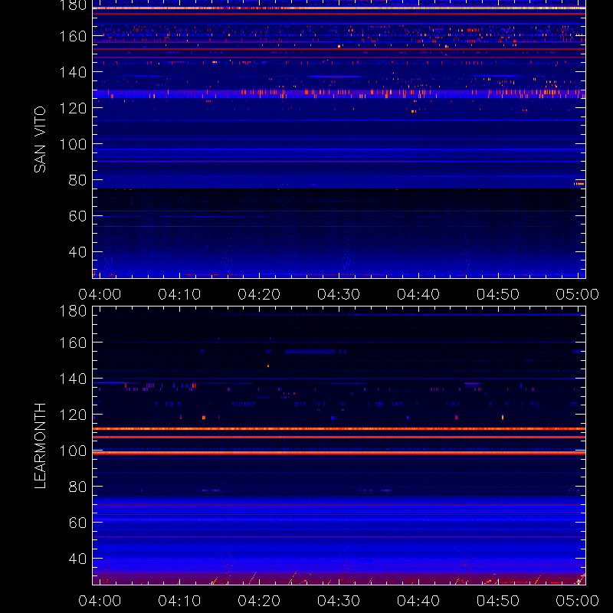Click 04:20 time label under San Vito plot
This screenshot has height=613, width=613.
click(x=259, y=294)
